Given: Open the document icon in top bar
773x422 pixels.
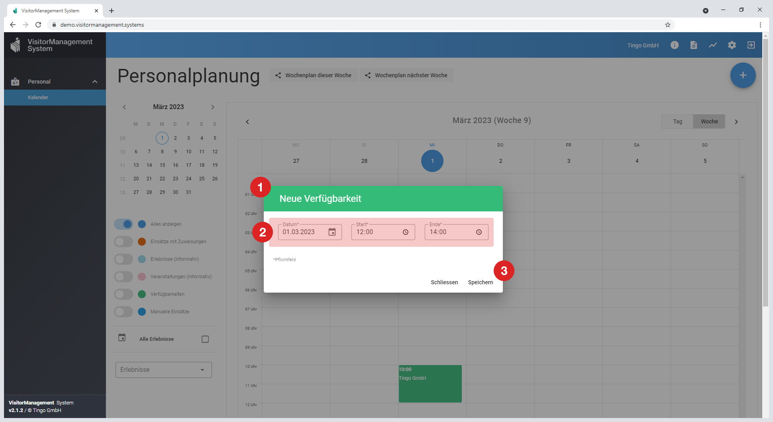Looking at the screenshot, I should click(x=693, y=45).
